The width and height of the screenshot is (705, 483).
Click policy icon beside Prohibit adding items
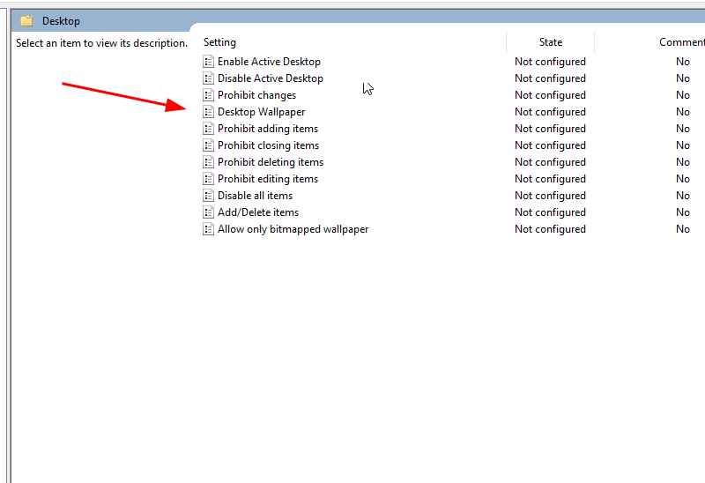click(x=208, y=129)
